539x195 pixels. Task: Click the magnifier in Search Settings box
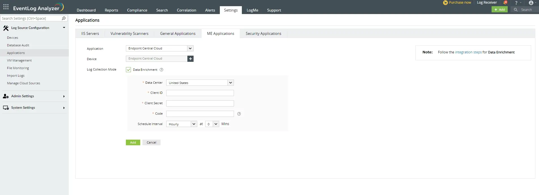pyautogui.click(x=64, y=18)
